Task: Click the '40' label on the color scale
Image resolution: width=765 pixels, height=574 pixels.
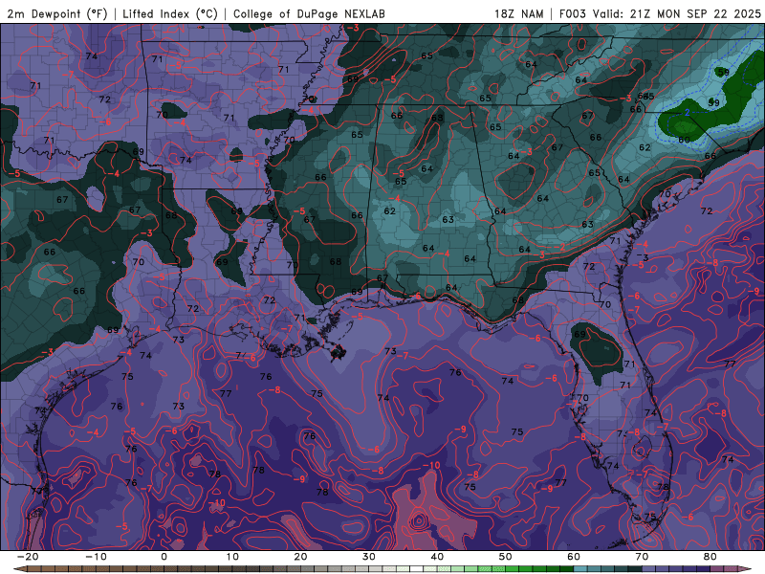Action: [437, 557]
